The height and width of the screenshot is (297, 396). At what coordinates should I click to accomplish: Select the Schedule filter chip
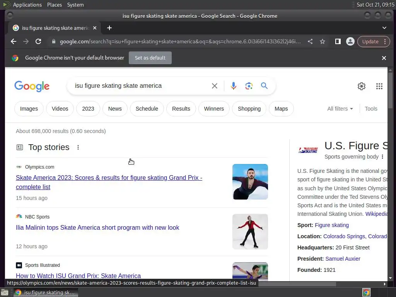pyautogui.click(x=147, y=109)
